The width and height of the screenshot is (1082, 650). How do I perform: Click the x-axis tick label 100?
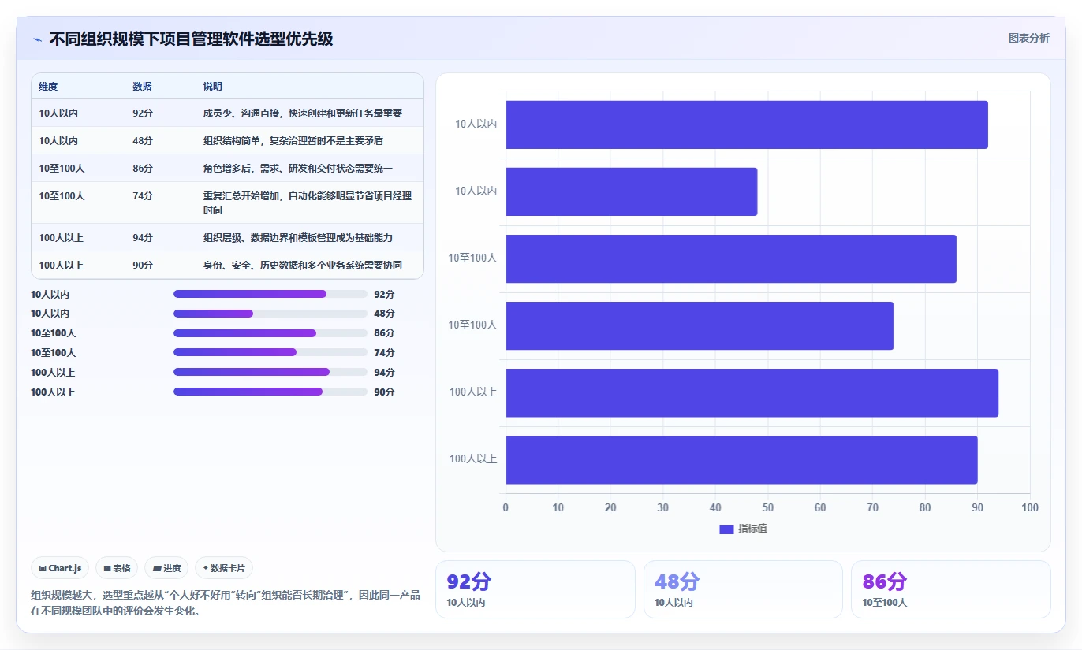coord(1030,508)
